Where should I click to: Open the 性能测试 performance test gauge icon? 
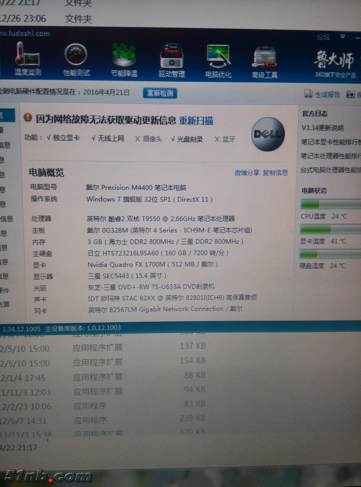[76, 55]
